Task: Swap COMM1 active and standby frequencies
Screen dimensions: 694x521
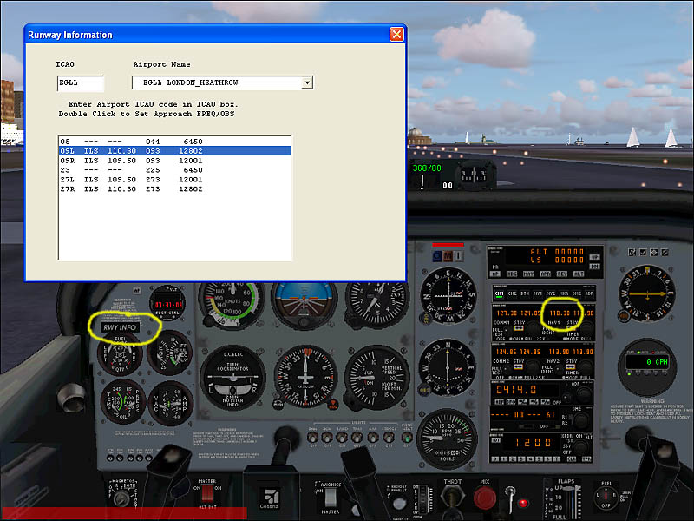Action: (519, 328)
